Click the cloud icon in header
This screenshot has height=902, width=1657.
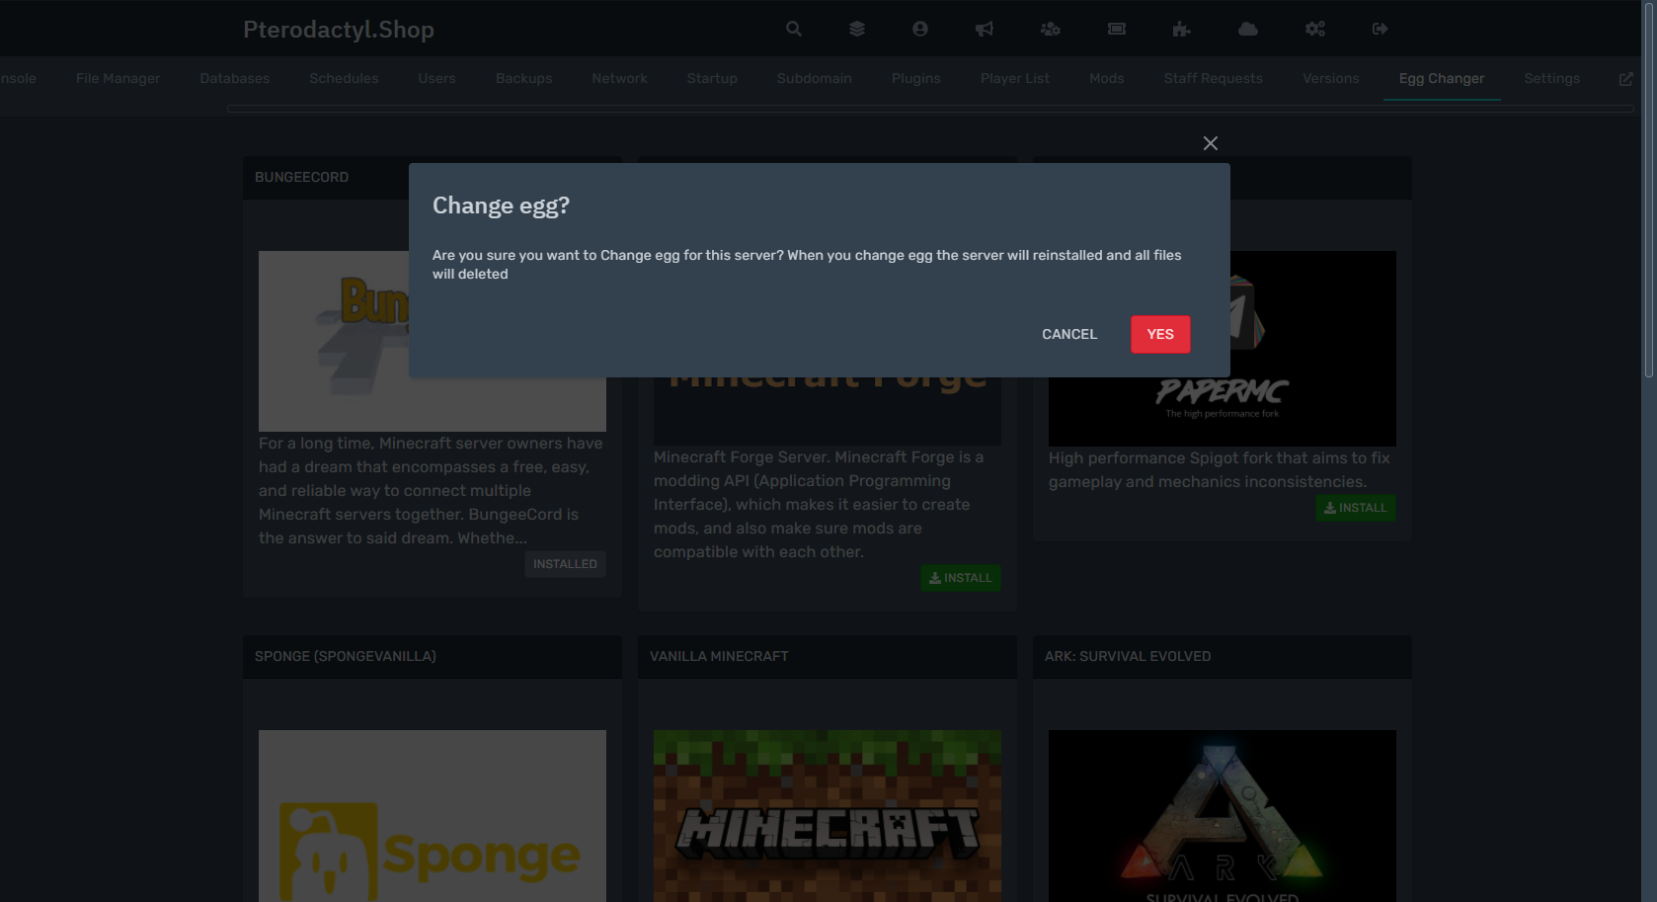(x=1247, y=29)
